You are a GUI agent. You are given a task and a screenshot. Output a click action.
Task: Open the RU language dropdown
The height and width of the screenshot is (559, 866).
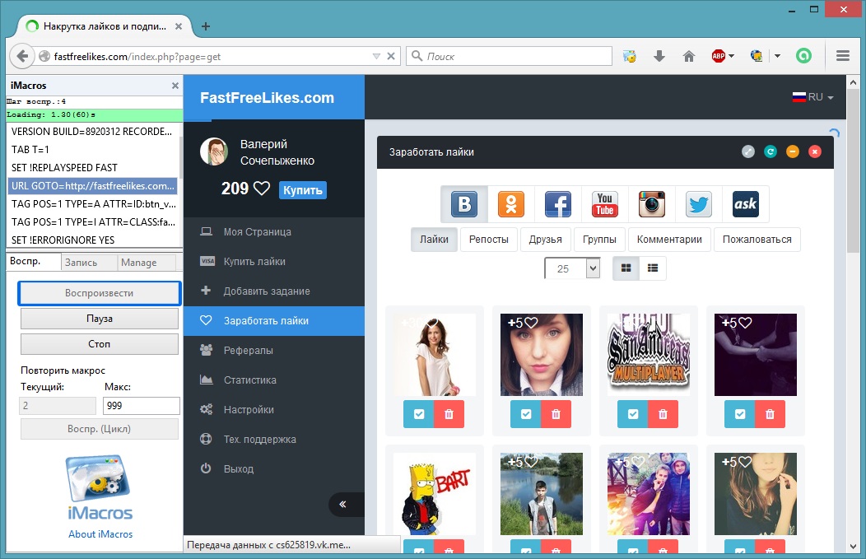(x=813, y=96)
